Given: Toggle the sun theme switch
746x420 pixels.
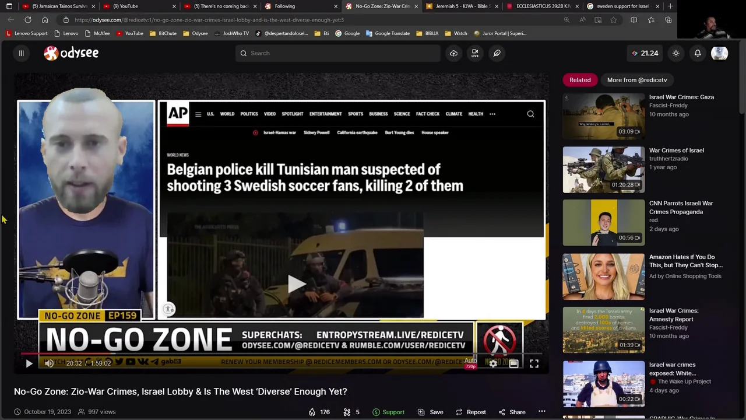Looking at the screenshot, I should pos(676,53).
